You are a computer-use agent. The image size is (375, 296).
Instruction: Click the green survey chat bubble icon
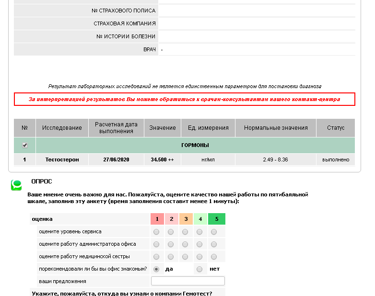16,185
